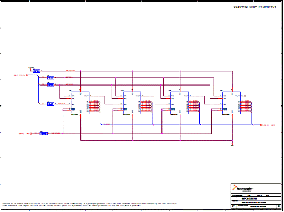The image size is (284, 212).
Task: Click the Freescale logo in title block
Action: pos(242,188)
